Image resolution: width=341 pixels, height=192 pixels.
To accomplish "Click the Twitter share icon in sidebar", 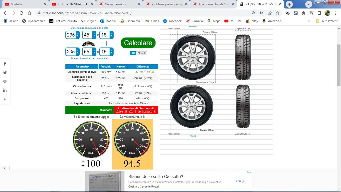I will tap(5, 73).
